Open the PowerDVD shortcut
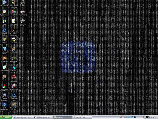 coord(14,13)
